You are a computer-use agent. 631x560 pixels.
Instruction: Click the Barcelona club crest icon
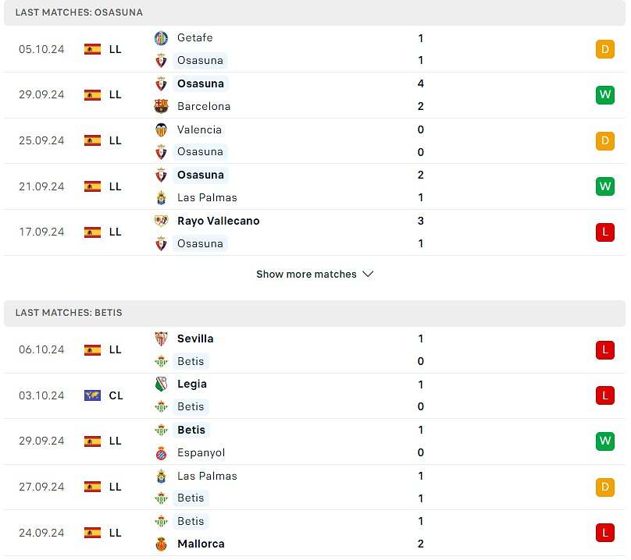click(161, 106)
